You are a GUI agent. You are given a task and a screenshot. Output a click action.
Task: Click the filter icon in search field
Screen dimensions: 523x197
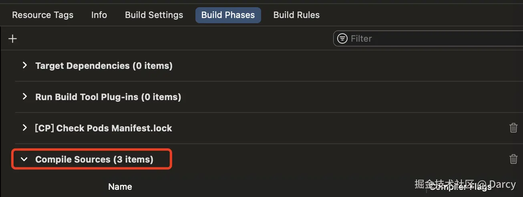pyautogui.click(x=342, y=38)
